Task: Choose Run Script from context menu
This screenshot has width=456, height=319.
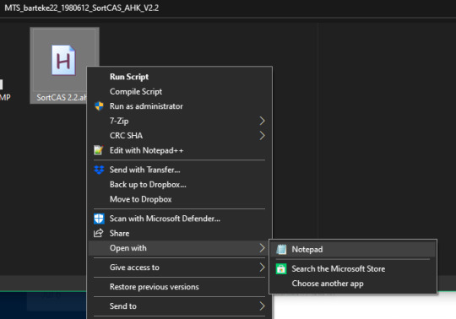Action: pos(179,77)
